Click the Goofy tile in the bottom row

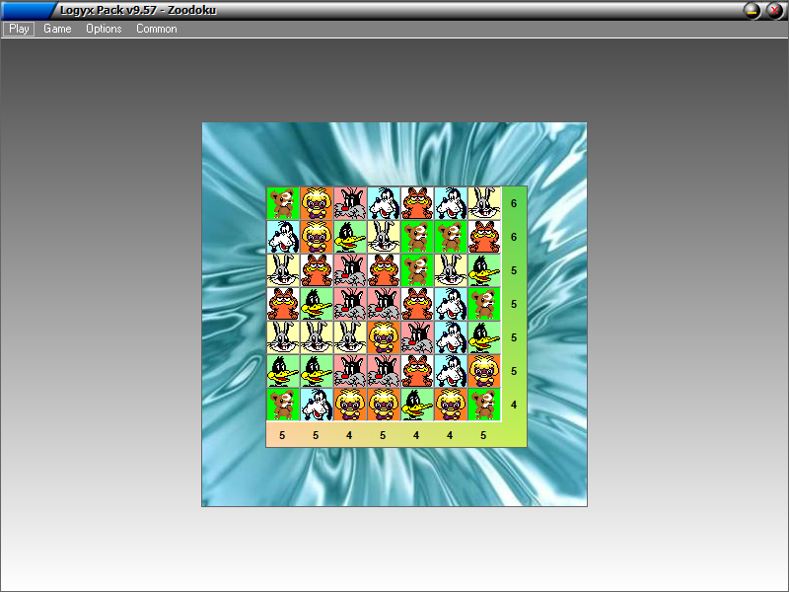pyautogui.click(x=317, y=405)
